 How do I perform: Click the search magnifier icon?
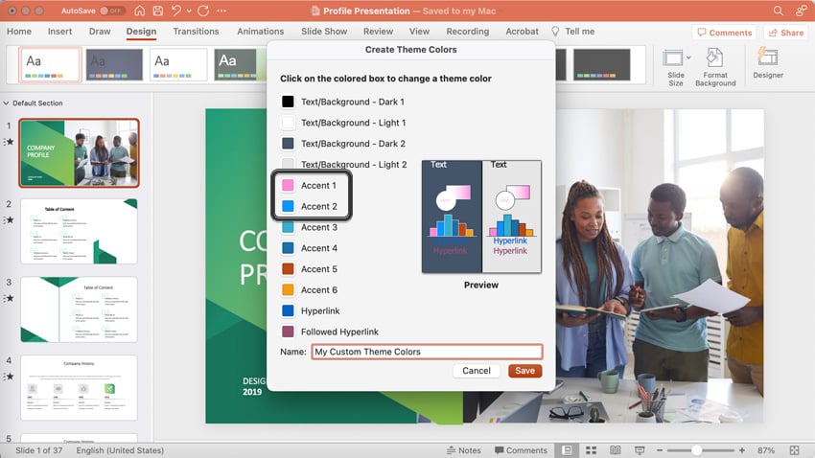[778, 11]
